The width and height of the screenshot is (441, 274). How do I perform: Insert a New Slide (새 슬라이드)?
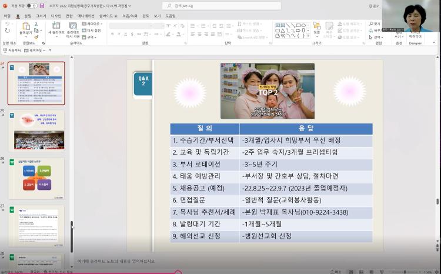click(57, 29)
